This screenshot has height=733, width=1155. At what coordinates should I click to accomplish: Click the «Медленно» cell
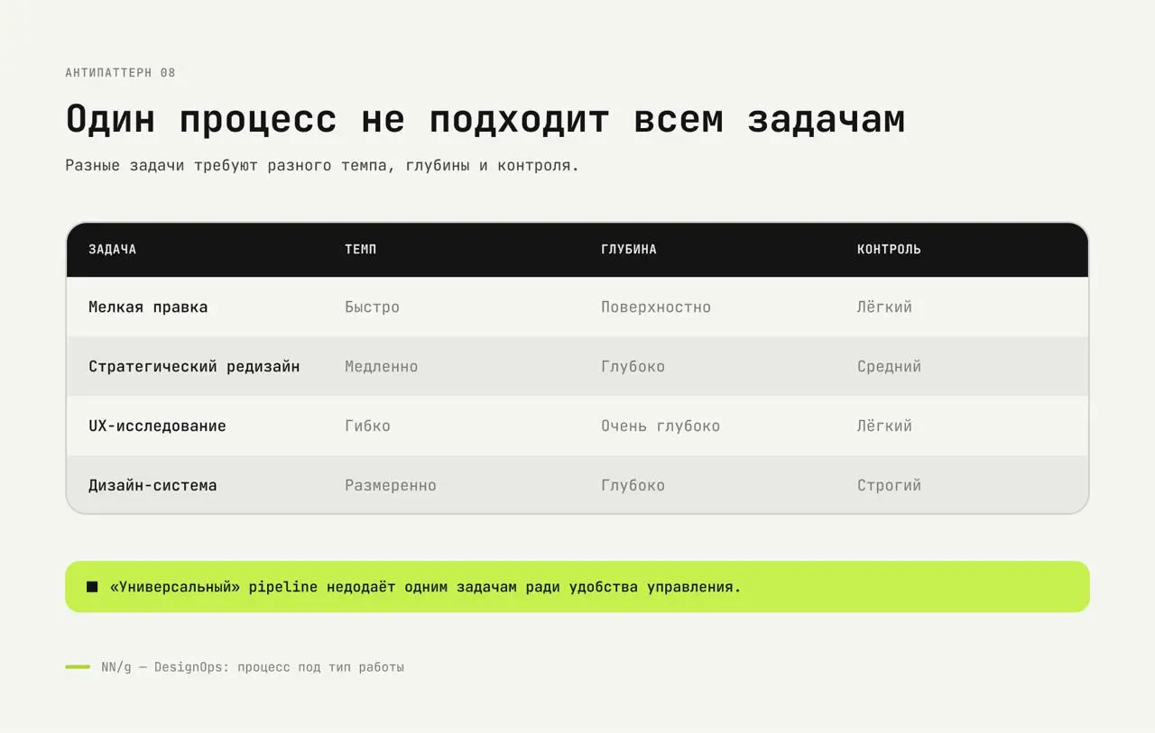pos(381,367)
